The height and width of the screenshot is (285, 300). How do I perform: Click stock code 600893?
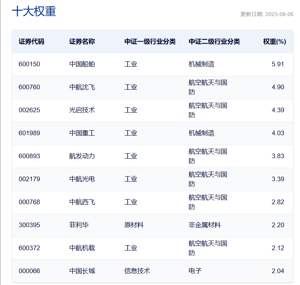[29, 156]
